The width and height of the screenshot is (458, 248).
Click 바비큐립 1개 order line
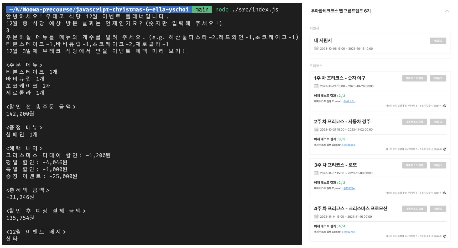pos(25,79)
